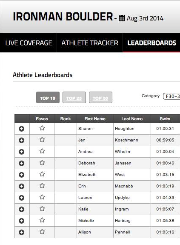Click plus icon beside Erin Macnabb

22,186
